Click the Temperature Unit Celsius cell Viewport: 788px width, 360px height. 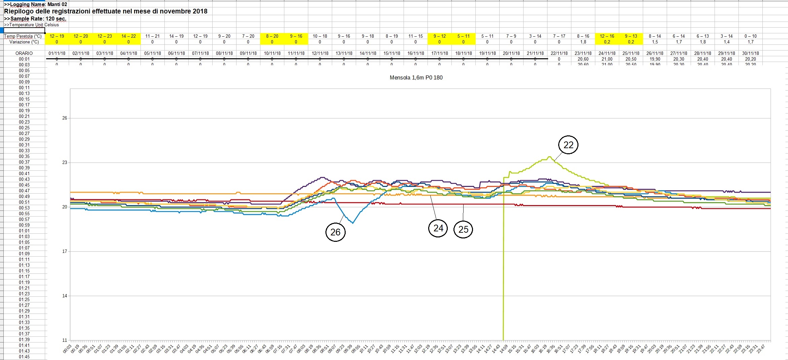pyautogui.click(x=31, y=25)
